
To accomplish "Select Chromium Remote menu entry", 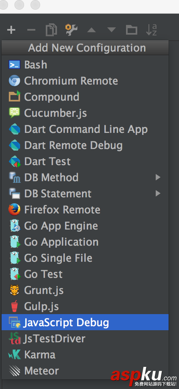I will click(x=85, y=81).
